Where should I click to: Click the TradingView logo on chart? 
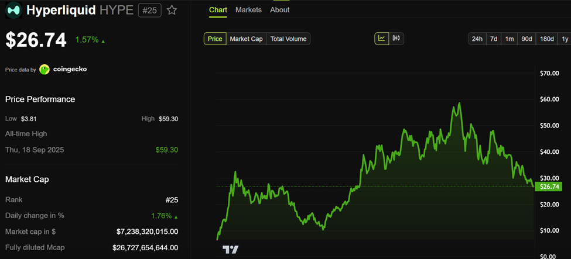[231, 250]
